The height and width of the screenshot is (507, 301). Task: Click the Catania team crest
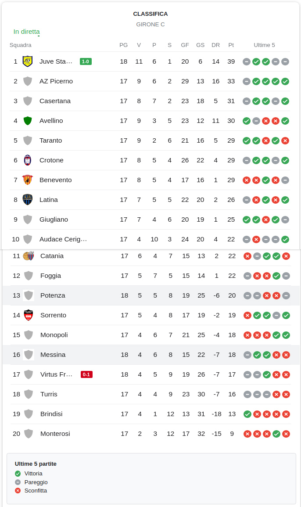29,256
